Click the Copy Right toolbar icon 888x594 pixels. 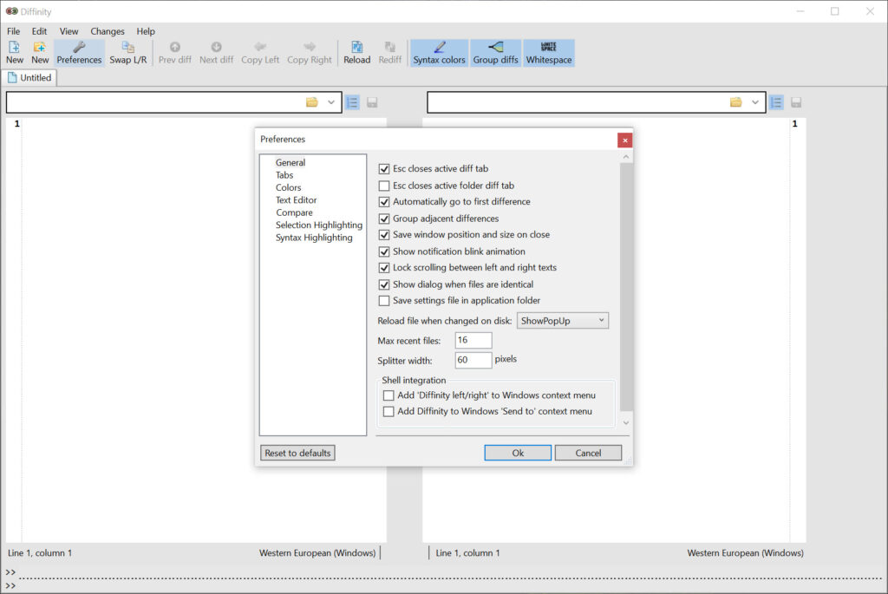click(x=310, y=53)
